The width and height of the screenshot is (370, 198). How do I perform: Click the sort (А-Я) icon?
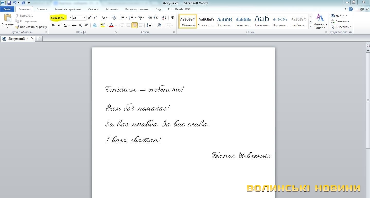[x=164, y=18]
